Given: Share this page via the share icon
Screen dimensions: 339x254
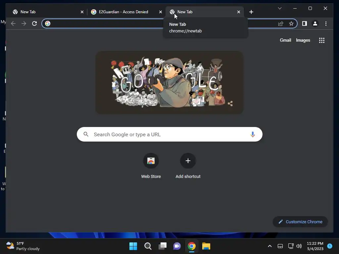Looking at the screenshot, I should coord(281,23).
